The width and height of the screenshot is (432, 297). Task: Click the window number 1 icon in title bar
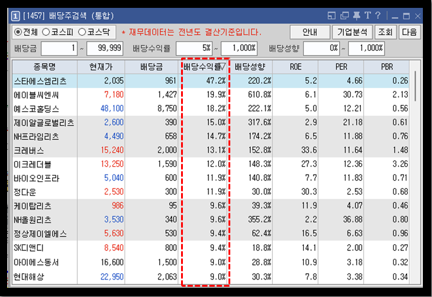point(15,16)
